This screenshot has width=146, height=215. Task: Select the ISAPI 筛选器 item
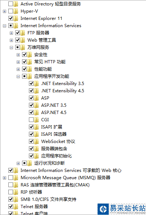54,134
